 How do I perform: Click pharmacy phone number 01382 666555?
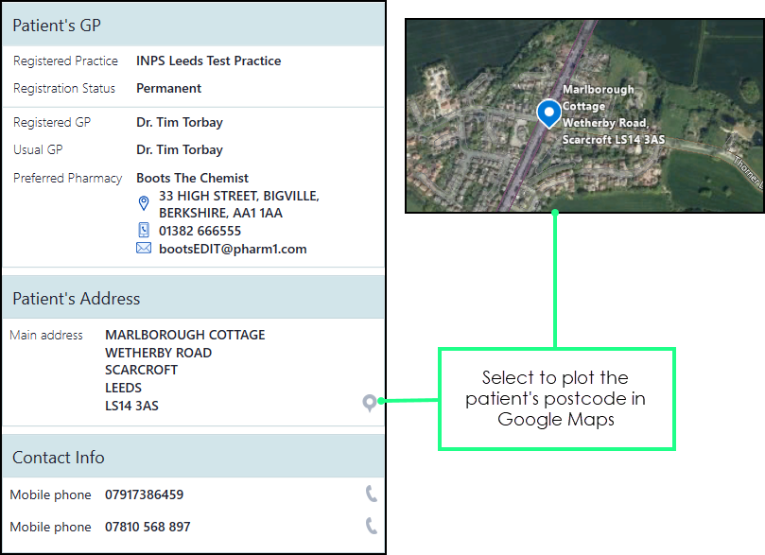click(200, 231)
